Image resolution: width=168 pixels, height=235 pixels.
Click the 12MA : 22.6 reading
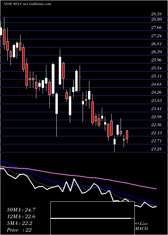point(21,217)
